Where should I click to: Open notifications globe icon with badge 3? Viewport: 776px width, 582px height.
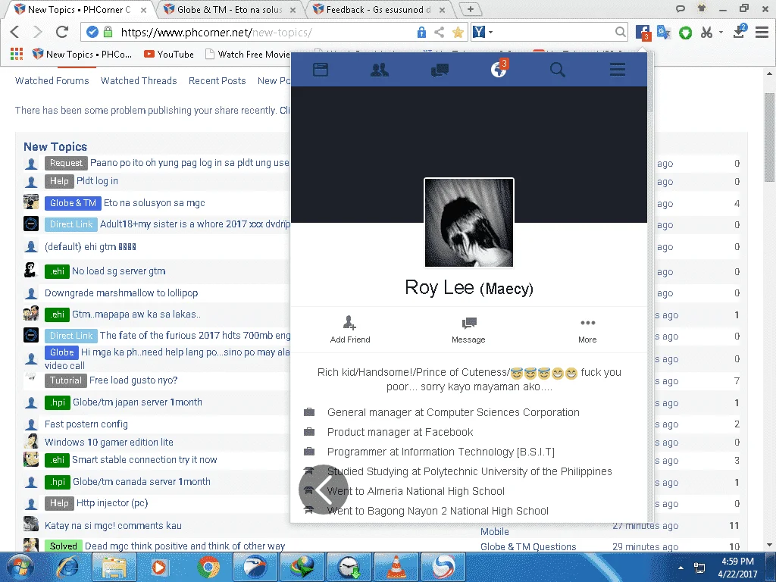pyautogui.click(x=499, y=69)
